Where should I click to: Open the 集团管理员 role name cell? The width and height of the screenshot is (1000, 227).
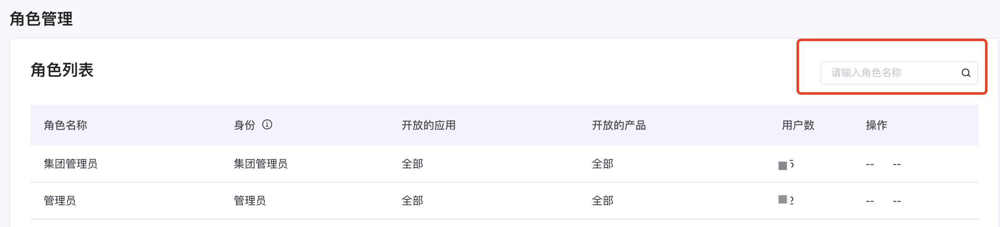(70, 164)
